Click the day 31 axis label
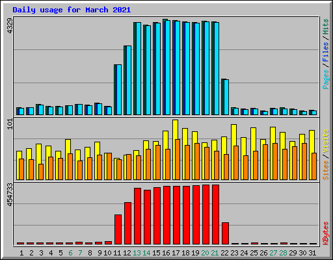The width and height of the screenshot is (333, 260). coord(312,253)
